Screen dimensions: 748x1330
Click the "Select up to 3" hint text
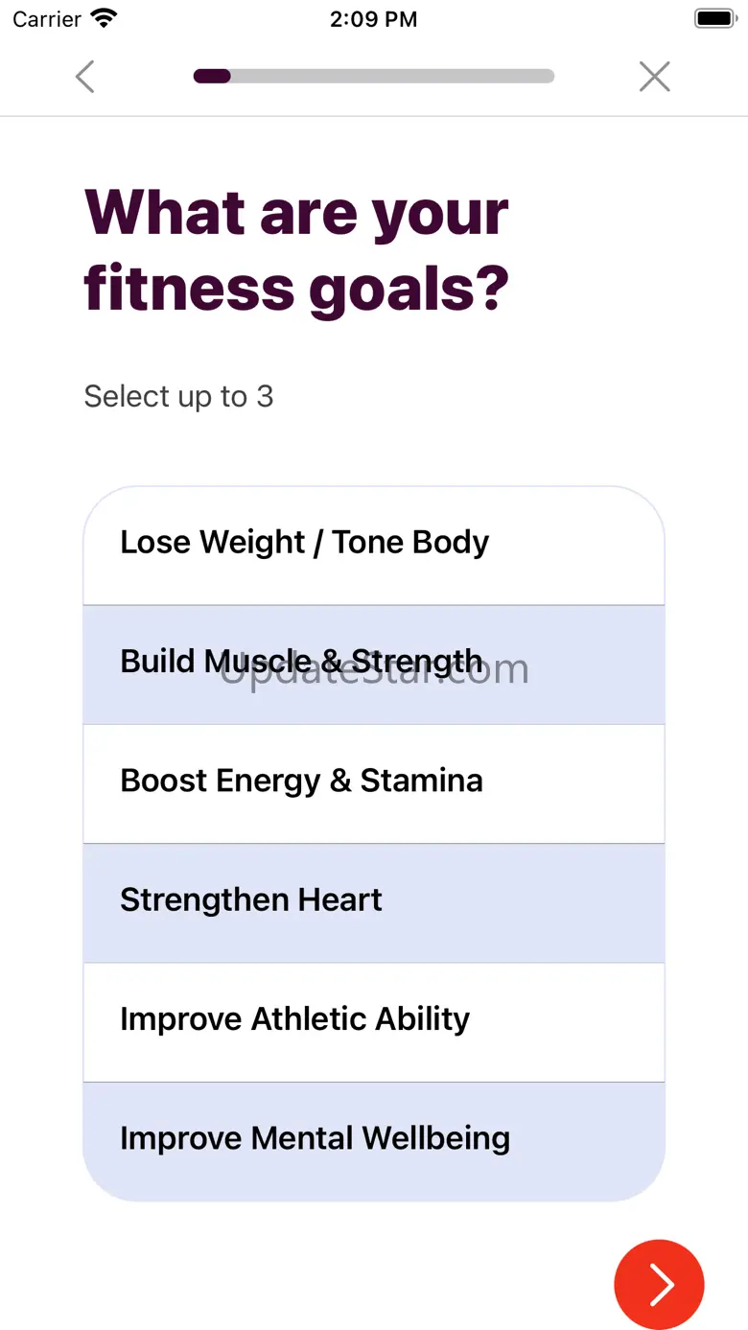(x=178, y=396)
